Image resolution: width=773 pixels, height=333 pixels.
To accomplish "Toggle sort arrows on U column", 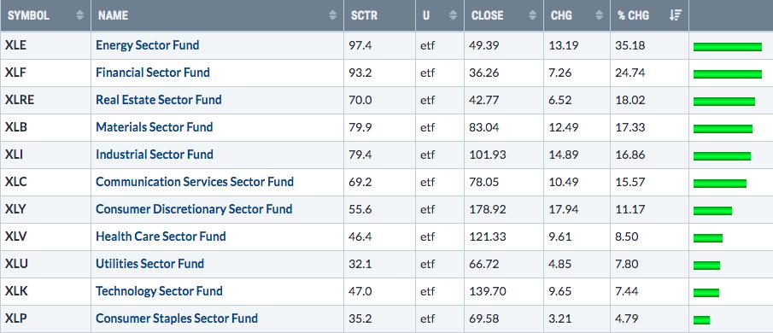I will pyautogui.click(x=454, y=15).
